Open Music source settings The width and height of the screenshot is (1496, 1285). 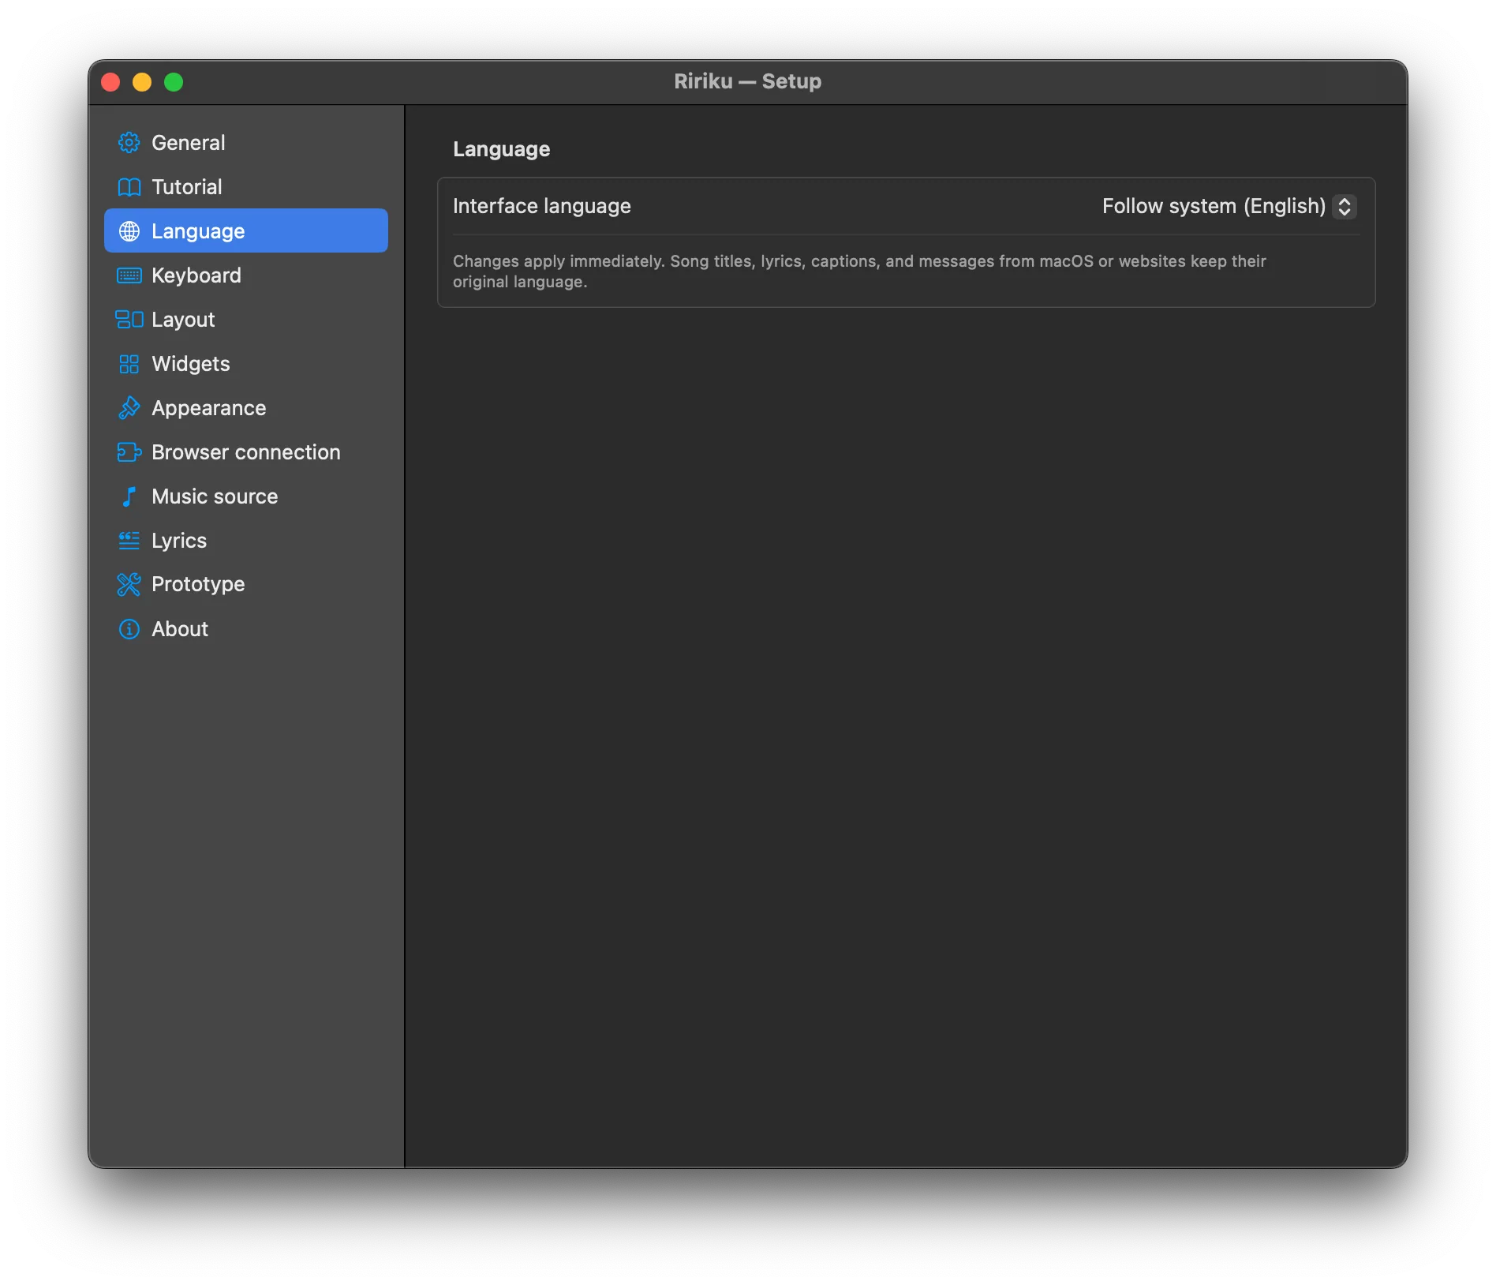(x=246, y=496)
